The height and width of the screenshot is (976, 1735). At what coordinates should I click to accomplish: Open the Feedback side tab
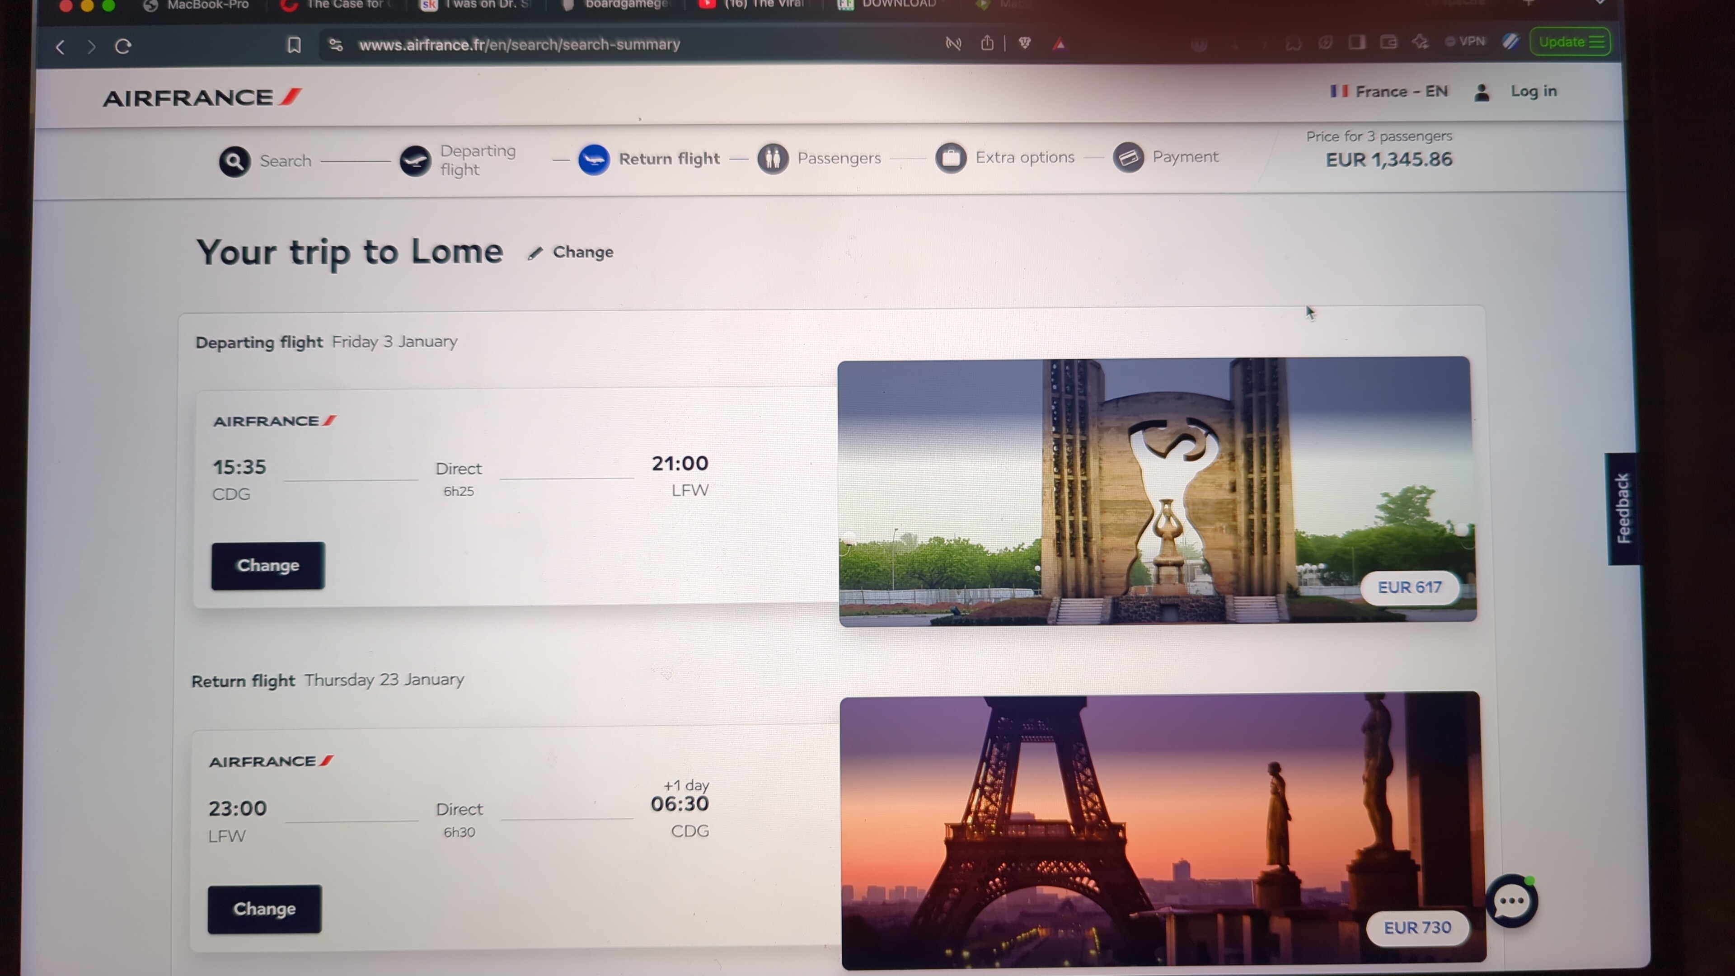pos(1623,508)
